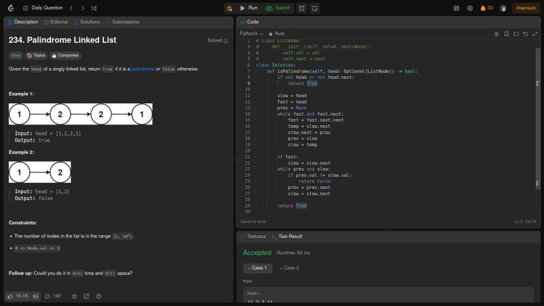Go to the next question arrow
This screenshot has width=544, height=306.
point(82,8)
